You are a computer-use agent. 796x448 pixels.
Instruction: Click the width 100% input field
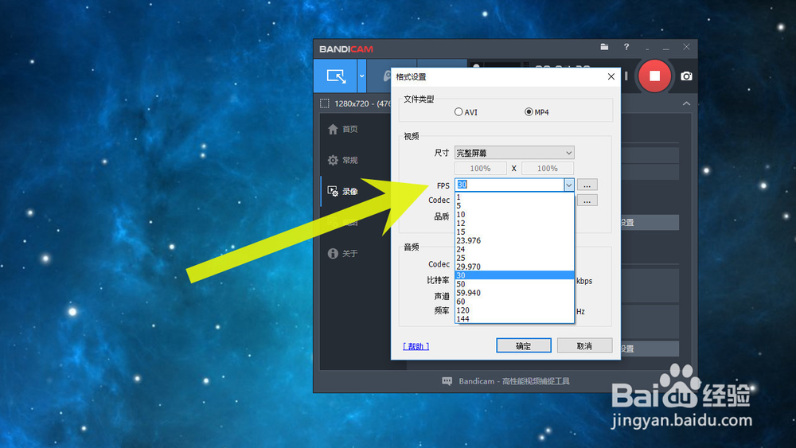point(480,169)
